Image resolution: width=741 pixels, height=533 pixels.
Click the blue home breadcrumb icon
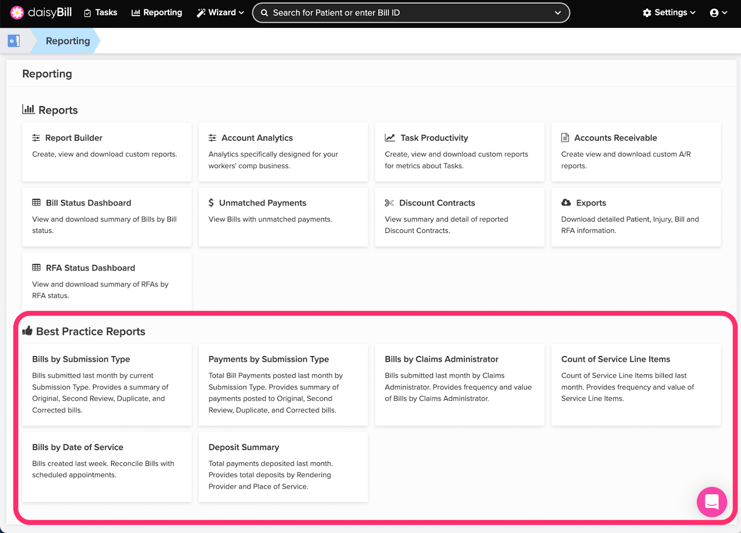14,41
